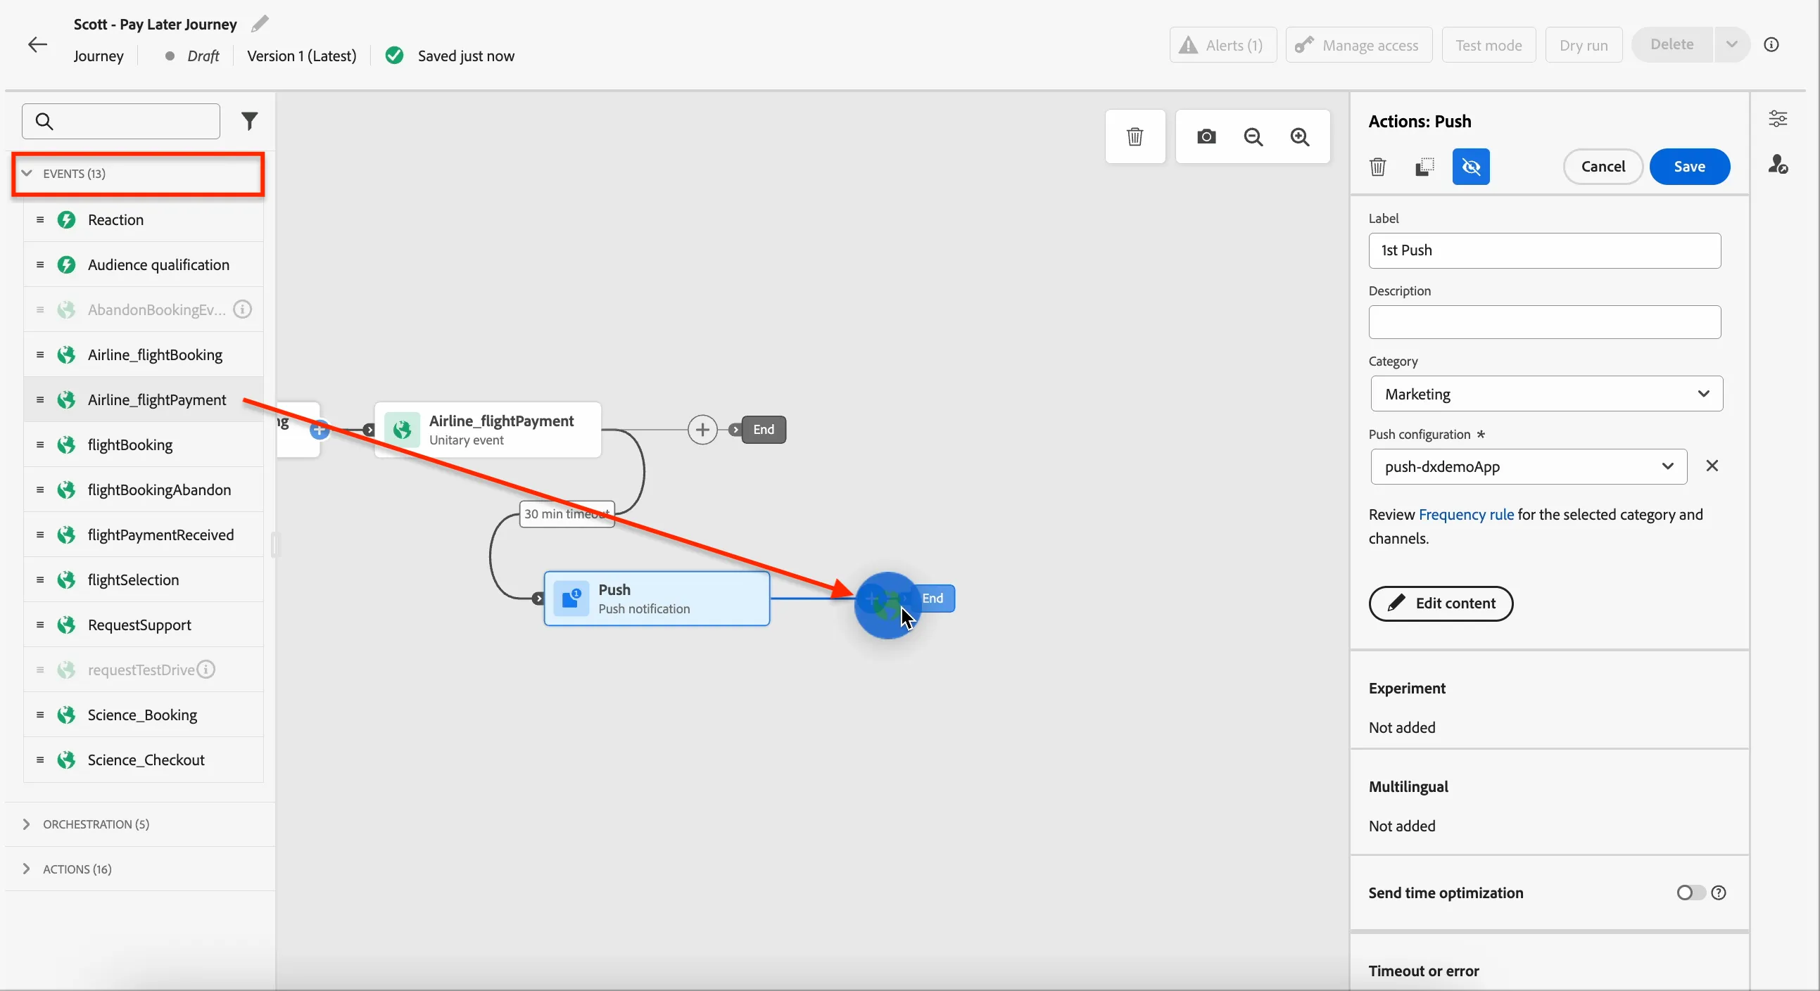This screenshot has height=991, width=1820.
Task: Copy the Push activity using the copy icon
Action: [1424, 167]
